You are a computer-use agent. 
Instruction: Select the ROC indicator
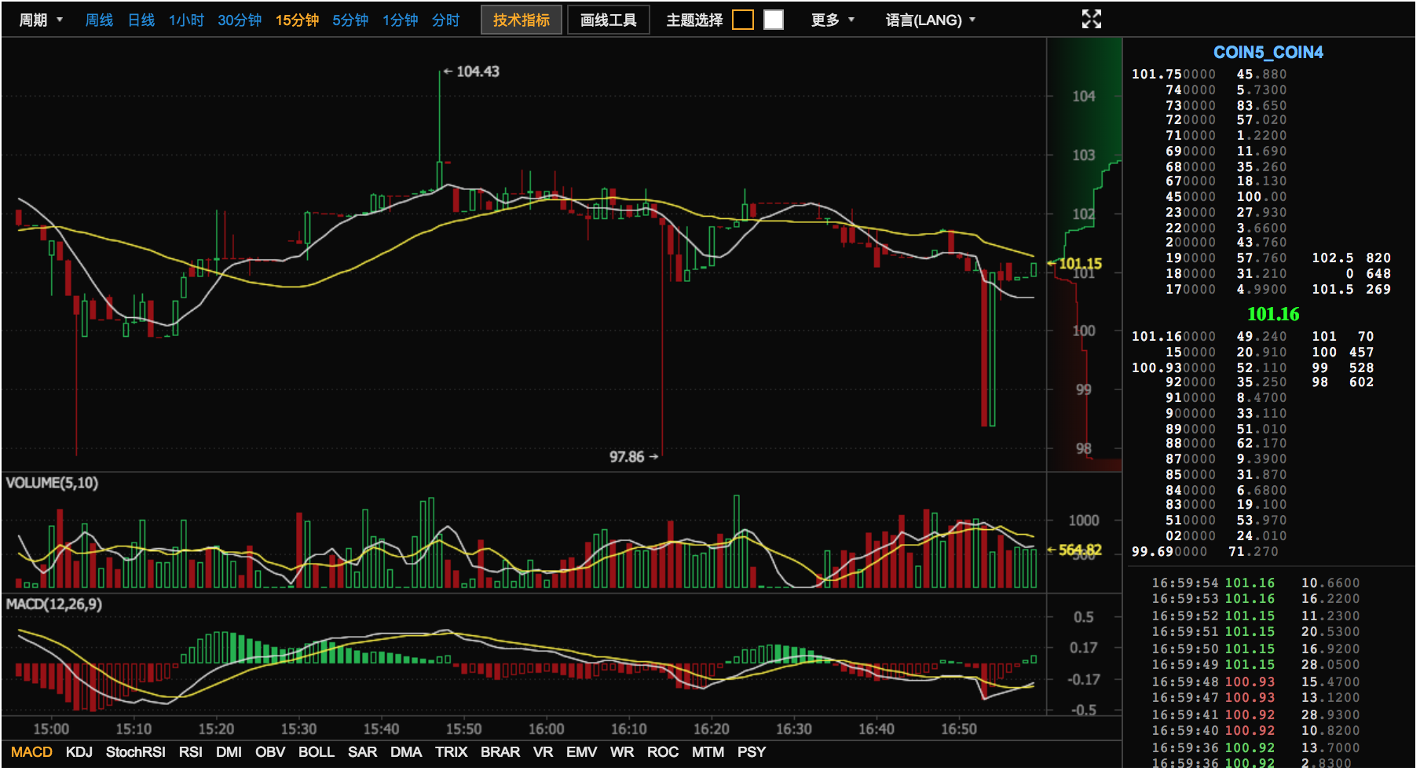click(663, 752)
